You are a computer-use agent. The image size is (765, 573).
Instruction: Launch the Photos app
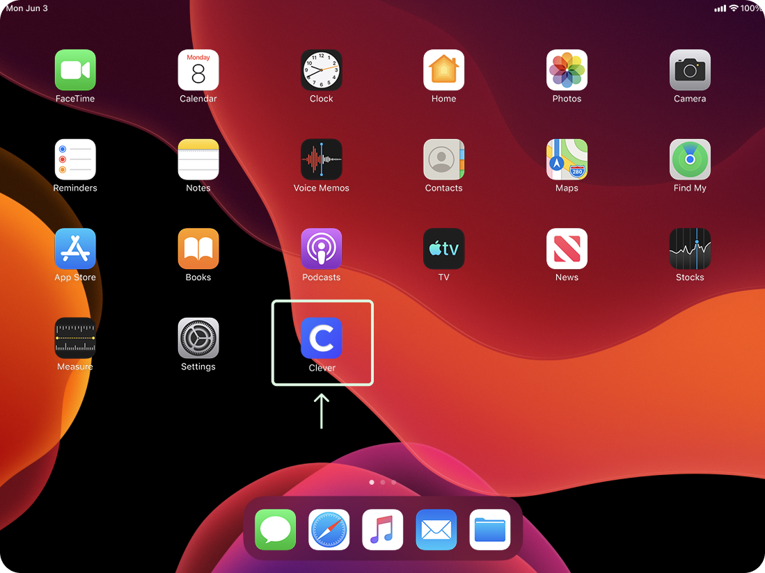pos(567,70)
